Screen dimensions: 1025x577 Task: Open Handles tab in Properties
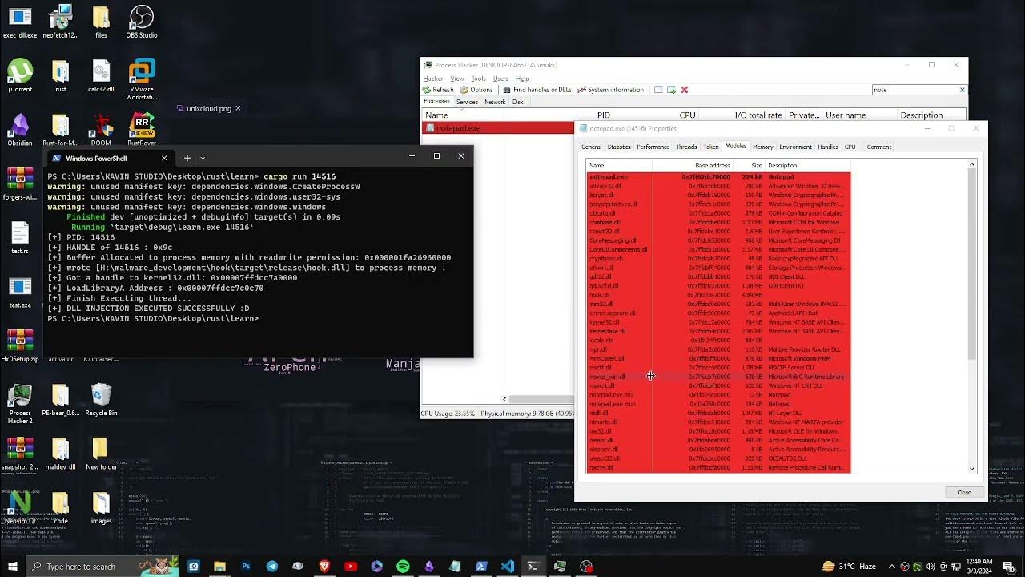tap(828, 147)
